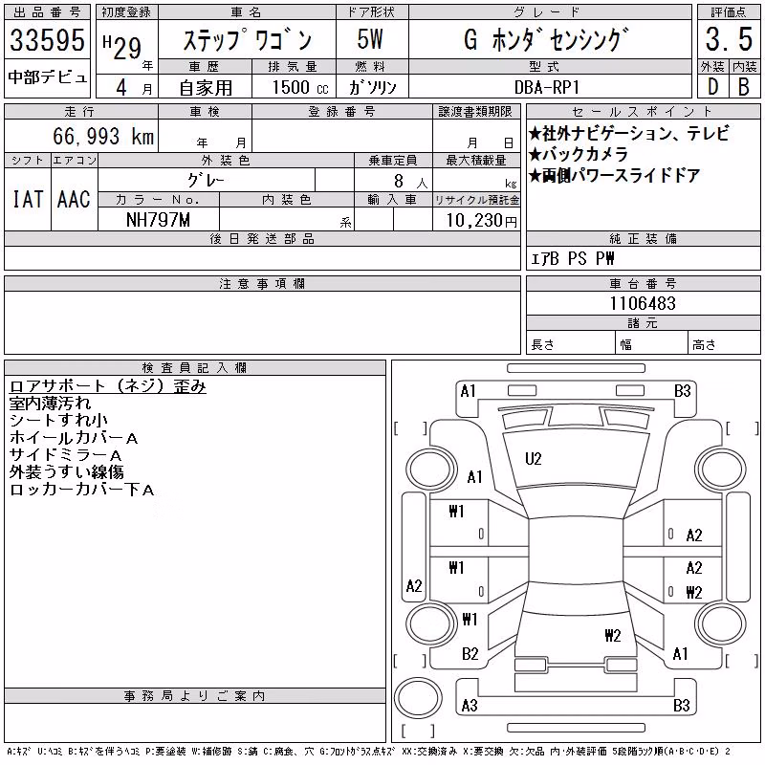The image size is (765, 765).
Task: Select the B2 damage mark on the diagram
Action: click(x=470, y=654)
